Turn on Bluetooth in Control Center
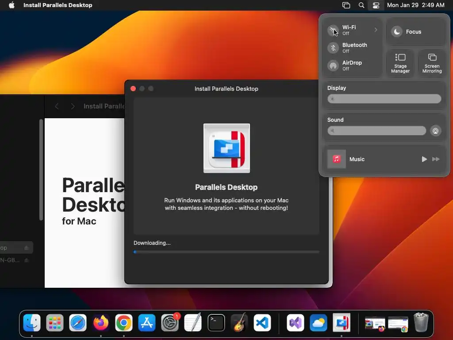Image resolution: width=453 pixels, height=340 pixels. 333,48
